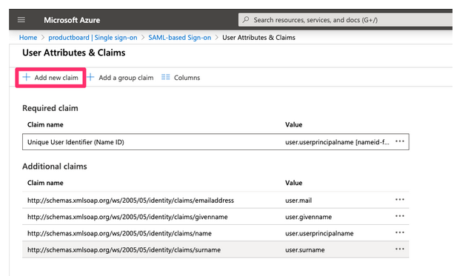Select the surname claim row
The image size is (471, 276).
(x=216, y=249)
